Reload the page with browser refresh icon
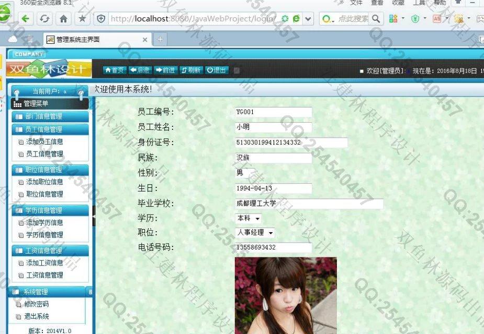This screenshot has height=334, width=484. [x=44, y=19]
